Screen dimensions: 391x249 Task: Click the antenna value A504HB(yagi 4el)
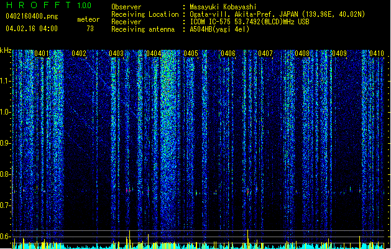coord(219,29)
